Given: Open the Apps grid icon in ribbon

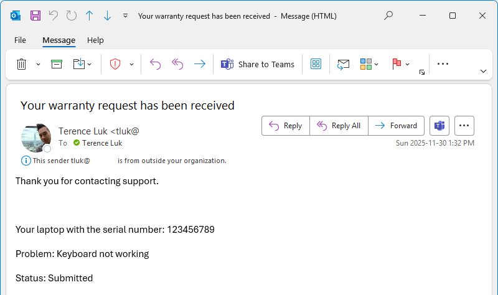Looking at the screenshot, I should pyautogui.click(x=316, y=64).
